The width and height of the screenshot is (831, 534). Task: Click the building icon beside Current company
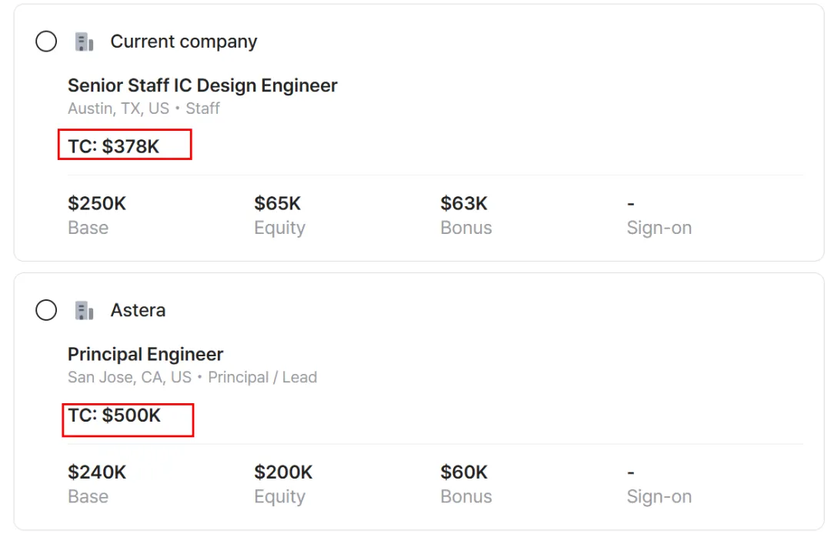click(x=85, y=42)
